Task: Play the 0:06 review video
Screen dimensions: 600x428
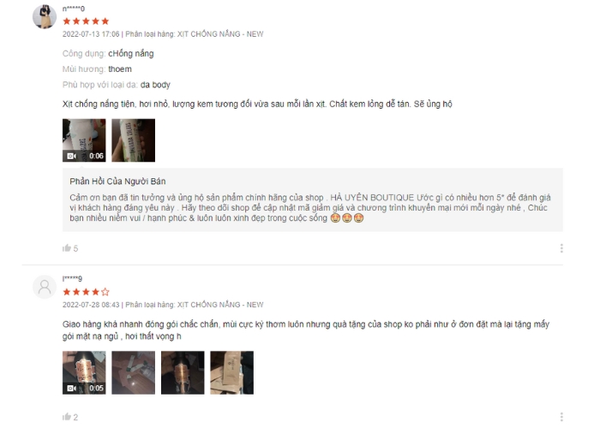Action: coord(84,140)
